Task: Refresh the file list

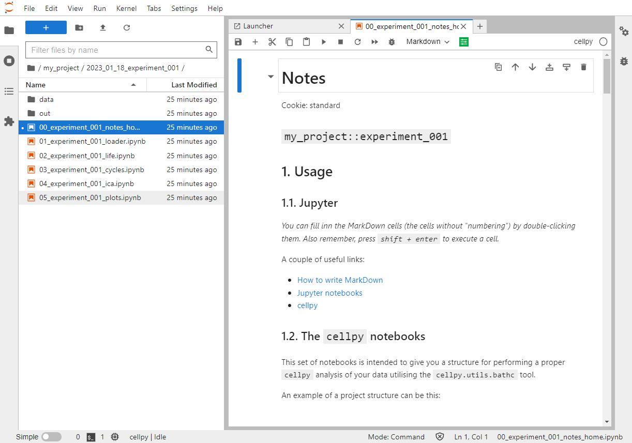Action: 127,27
